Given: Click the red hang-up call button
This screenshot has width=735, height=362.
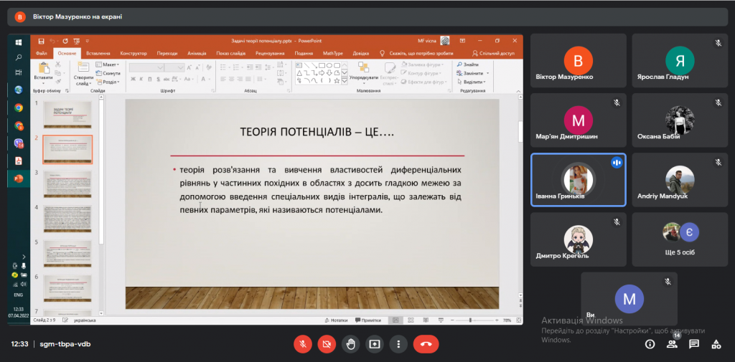Looking at the screenshot, I should coord(426,344).
